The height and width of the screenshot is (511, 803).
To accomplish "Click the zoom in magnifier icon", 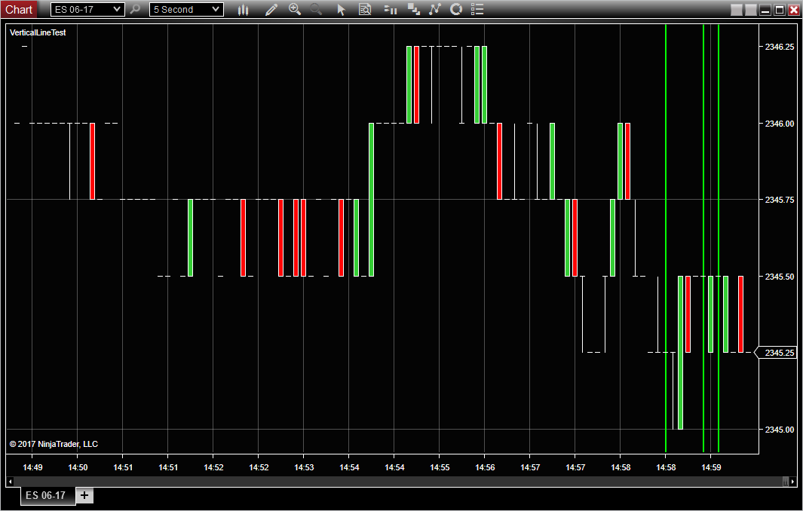I will [x=295, y=9].
